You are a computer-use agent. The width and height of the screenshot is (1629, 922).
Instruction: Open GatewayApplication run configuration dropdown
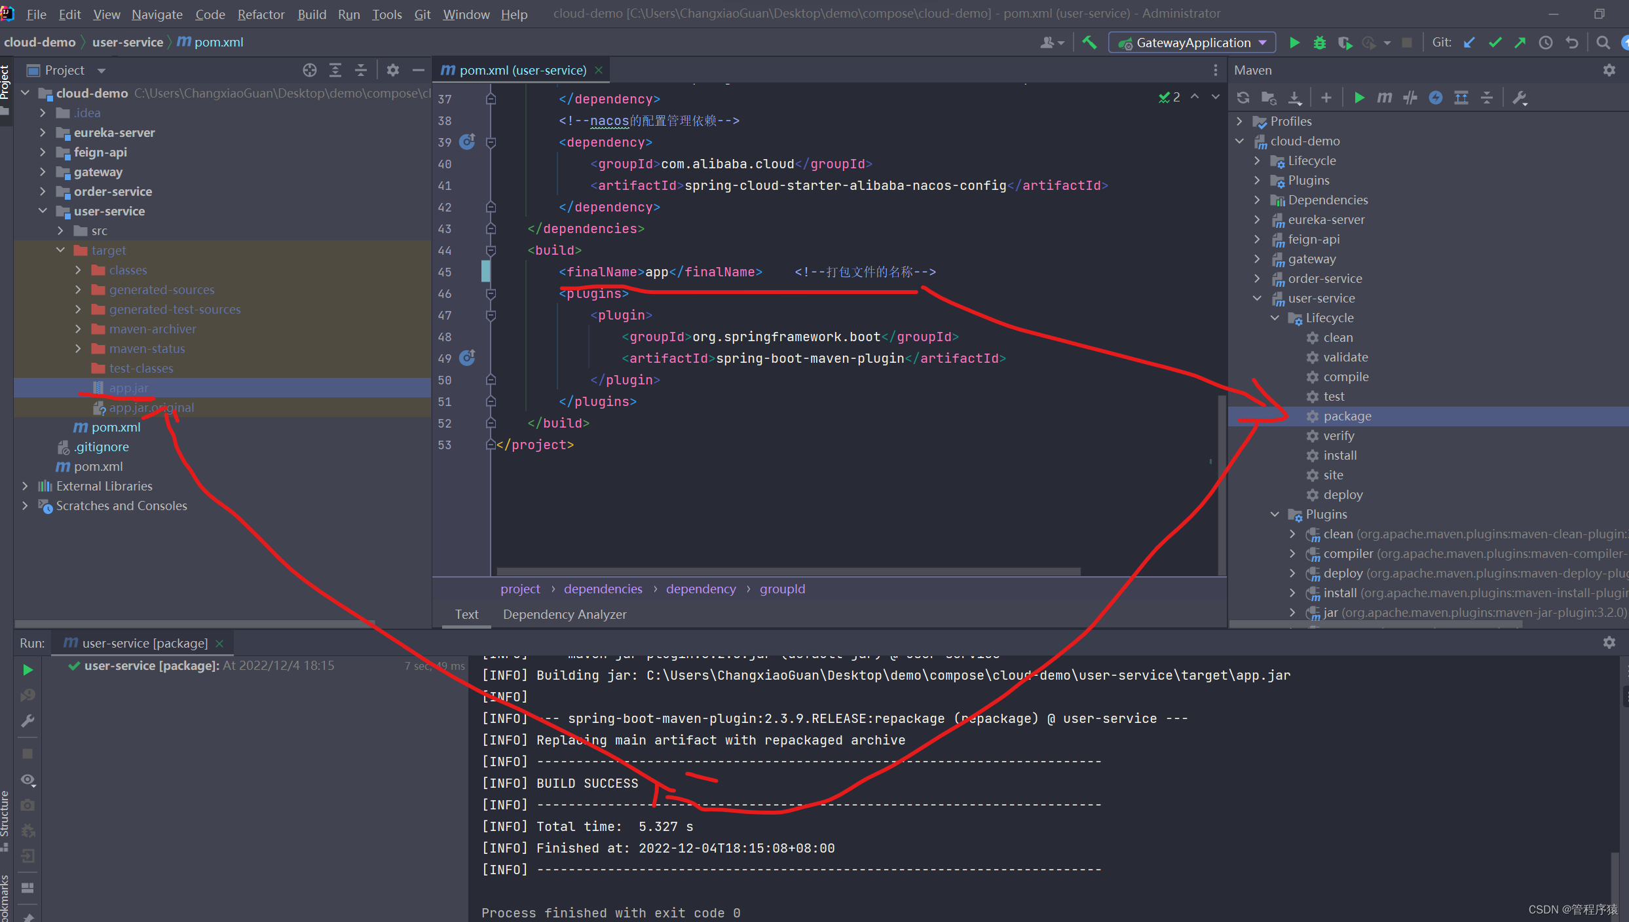1192,43
